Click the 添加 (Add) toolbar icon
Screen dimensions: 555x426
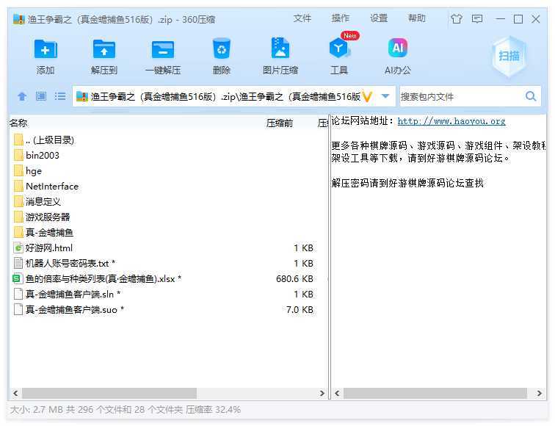(46, 50)
